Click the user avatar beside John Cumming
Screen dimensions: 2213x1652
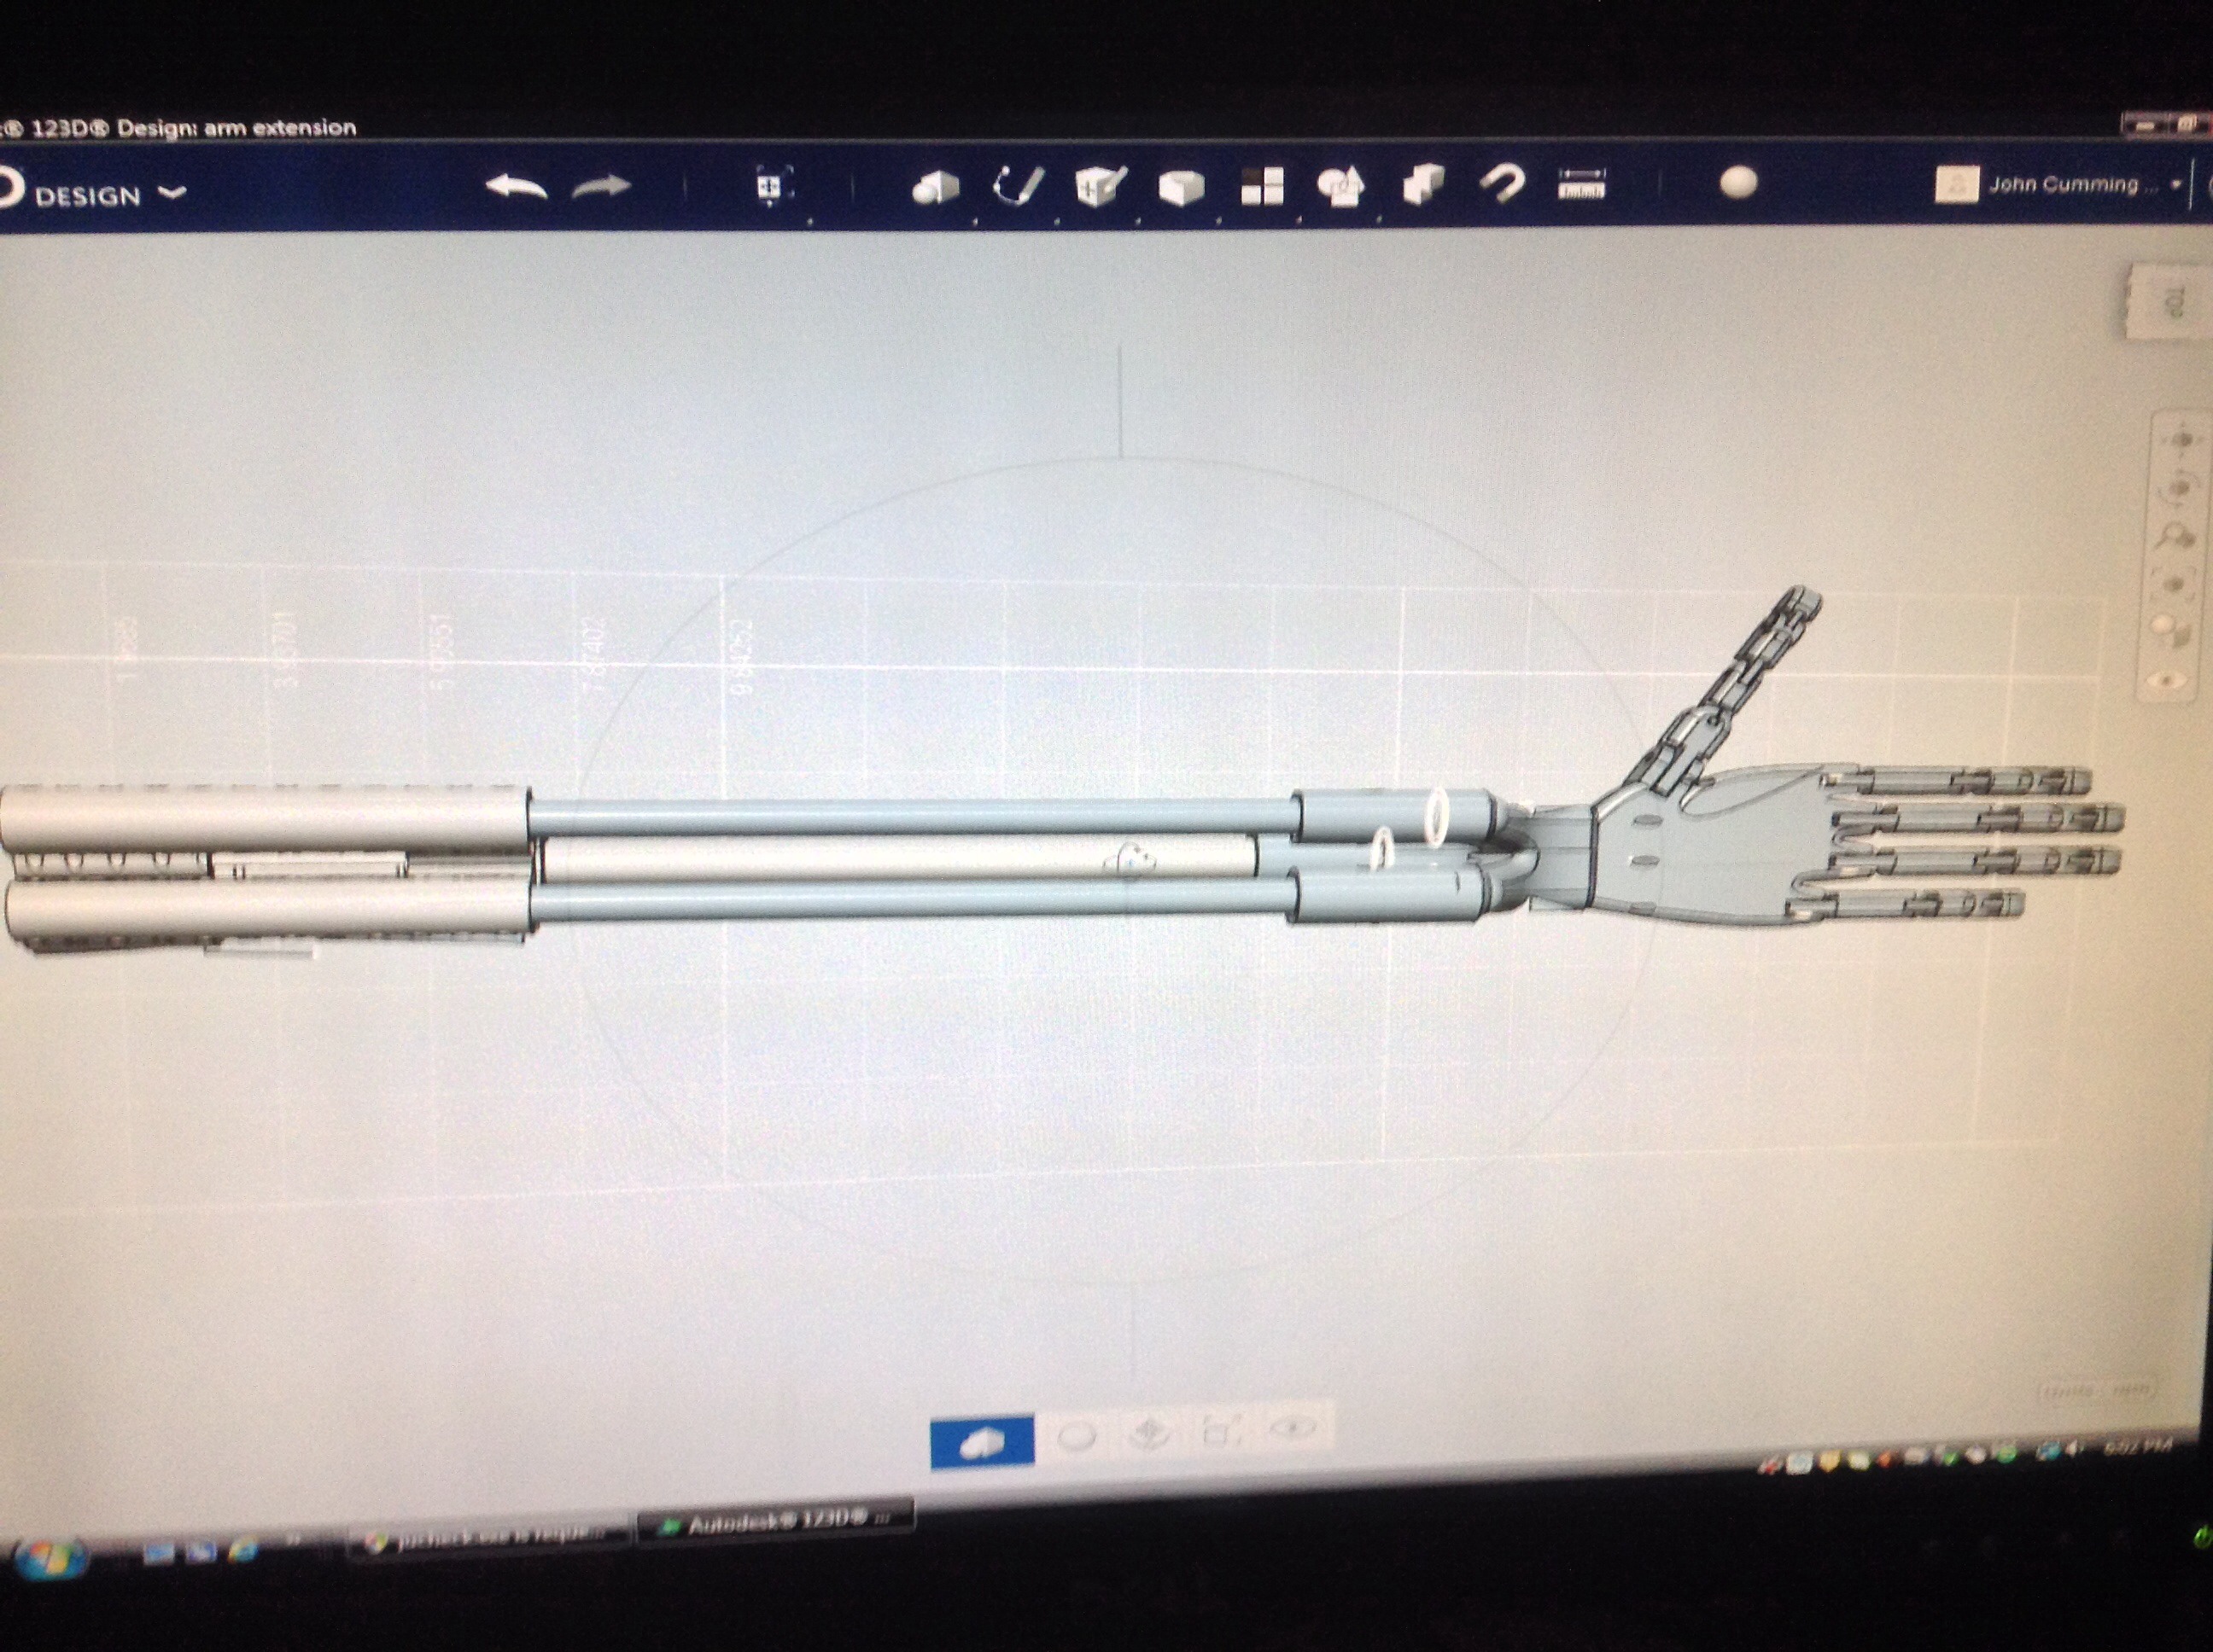(1956, 184)
